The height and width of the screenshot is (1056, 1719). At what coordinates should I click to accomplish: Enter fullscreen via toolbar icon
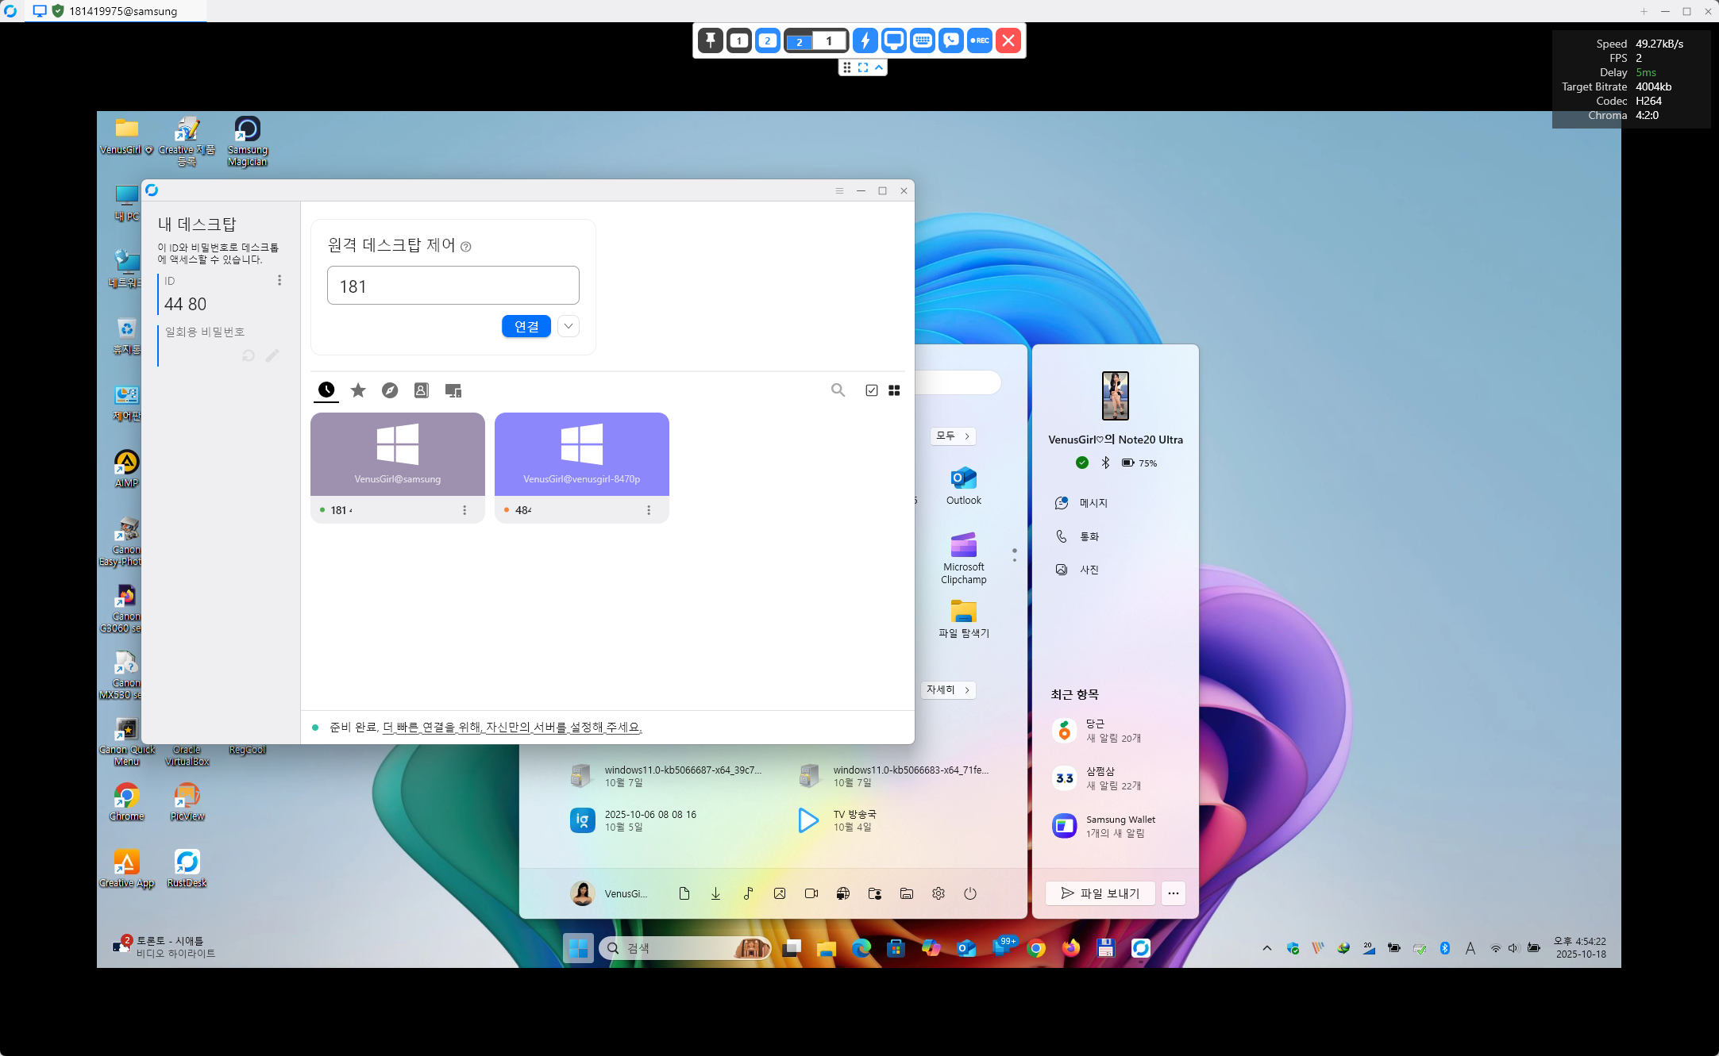863,67
